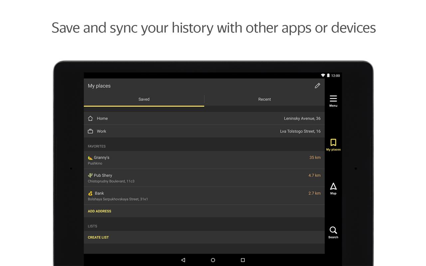The image size is (426, 266).
Task: Tap Pushkino subtitle text
Action: pyautogui.click(x=95, y=164)
